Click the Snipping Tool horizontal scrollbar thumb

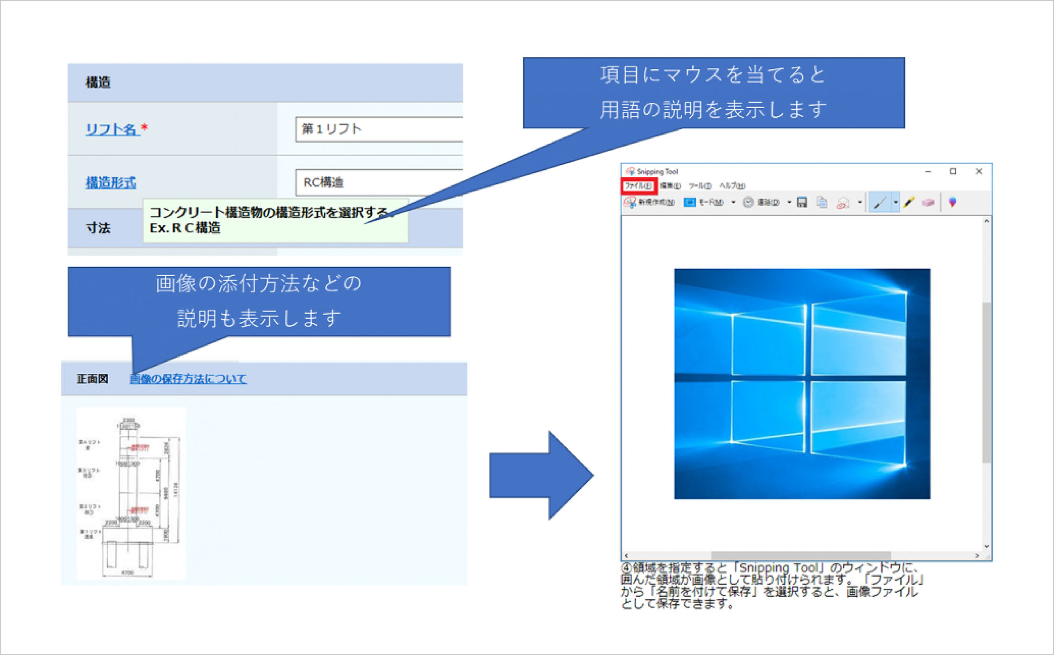(x=801, y=555)
